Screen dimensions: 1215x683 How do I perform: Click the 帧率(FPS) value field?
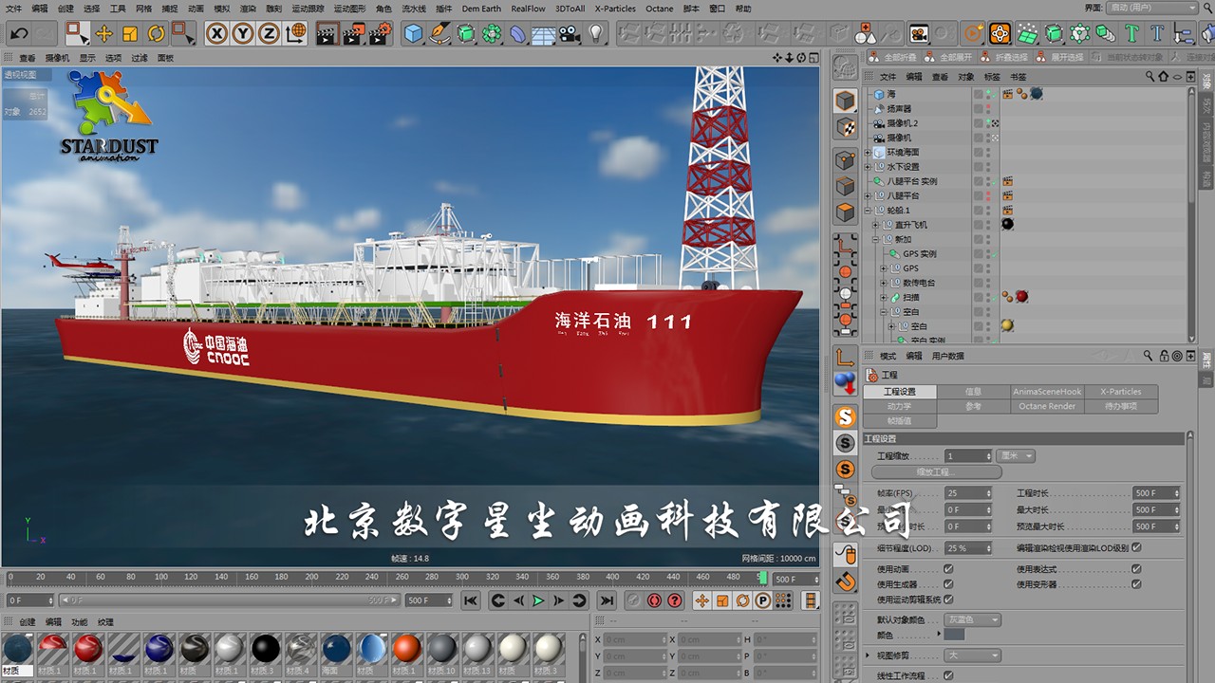tap(968, 493)
